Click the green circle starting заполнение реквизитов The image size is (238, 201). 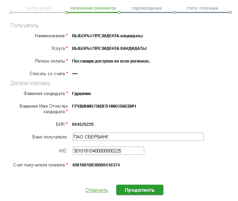67,12
